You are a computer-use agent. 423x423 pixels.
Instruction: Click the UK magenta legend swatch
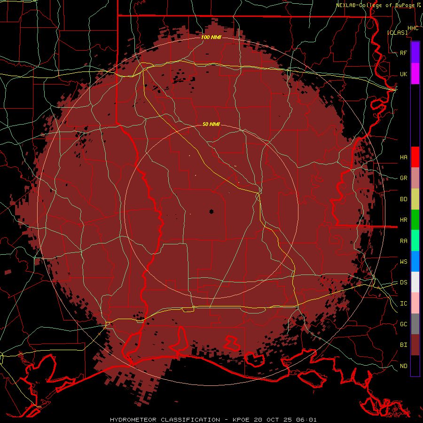pos(415,74)
